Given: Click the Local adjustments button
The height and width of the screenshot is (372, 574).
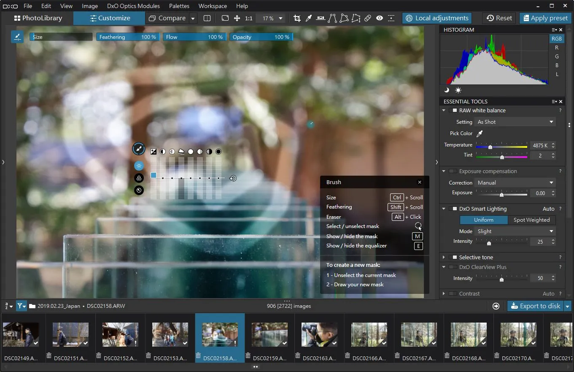Looking at the screenshot, I should 437,18.
